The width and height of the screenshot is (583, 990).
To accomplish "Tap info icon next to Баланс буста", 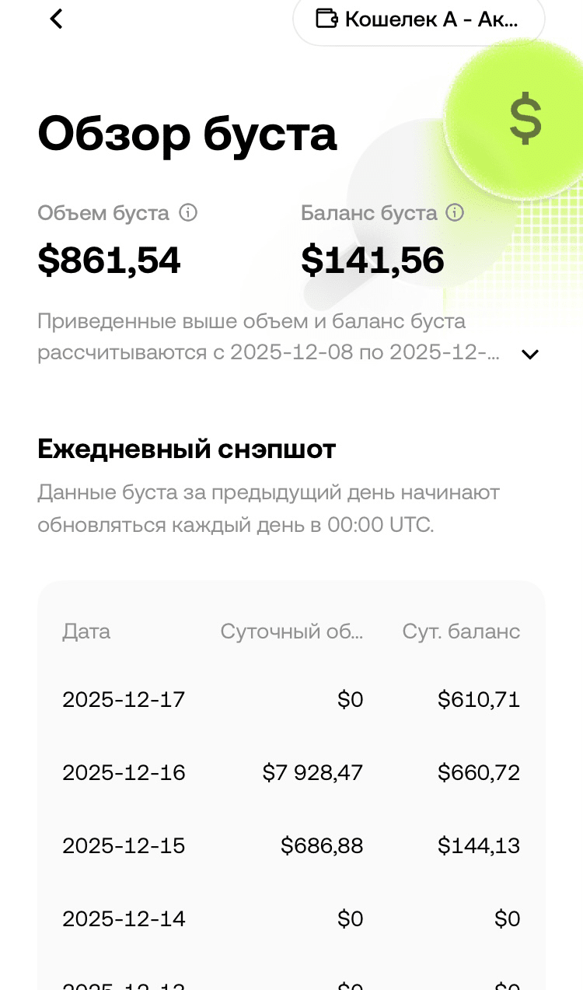I will pos(455,212).
